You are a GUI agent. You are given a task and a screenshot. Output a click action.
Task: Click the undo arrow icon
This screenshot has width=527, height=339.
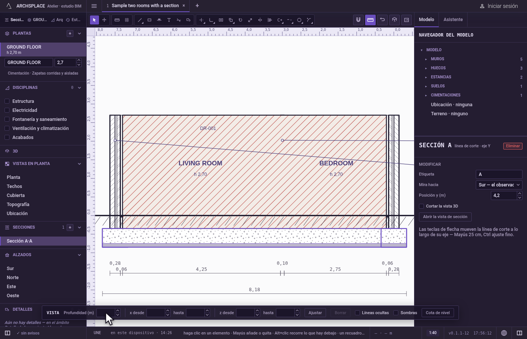(x=382, y=20)
